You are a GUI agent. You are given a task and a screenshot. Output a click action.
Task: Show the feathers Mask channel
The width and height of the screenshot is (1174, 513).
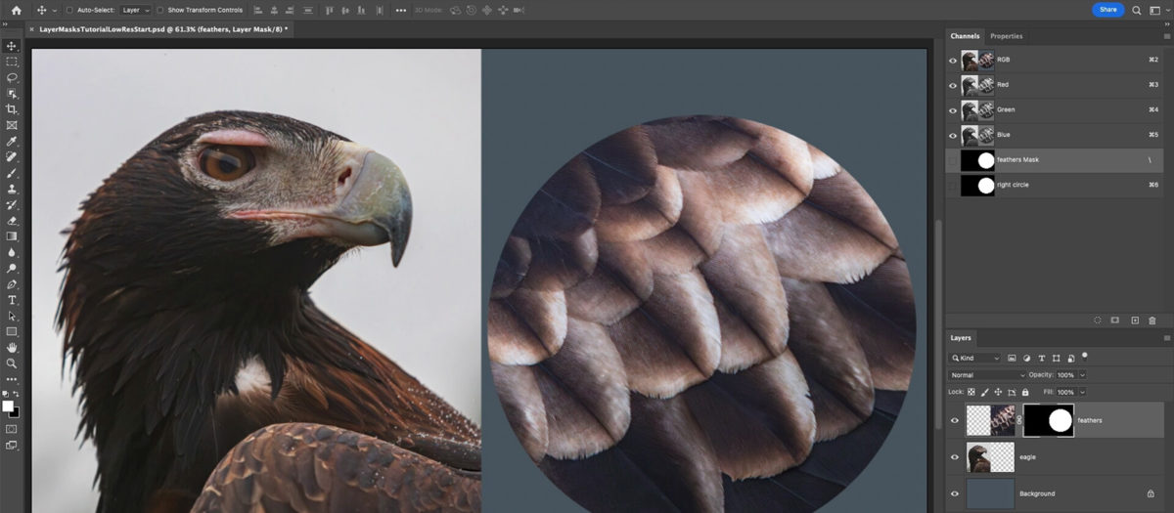(954, 159)
